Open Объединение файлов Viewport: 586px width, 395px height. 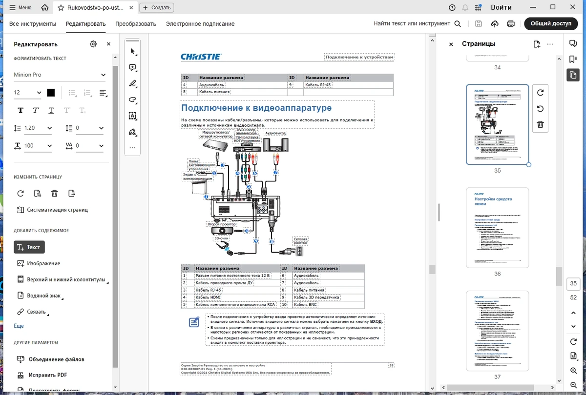click(50, 359)
